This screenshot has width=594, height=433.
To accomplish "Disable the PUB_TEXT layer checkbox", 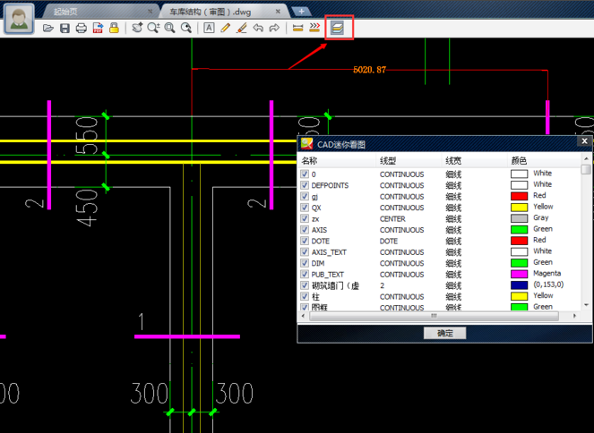I will coord(305,275).
